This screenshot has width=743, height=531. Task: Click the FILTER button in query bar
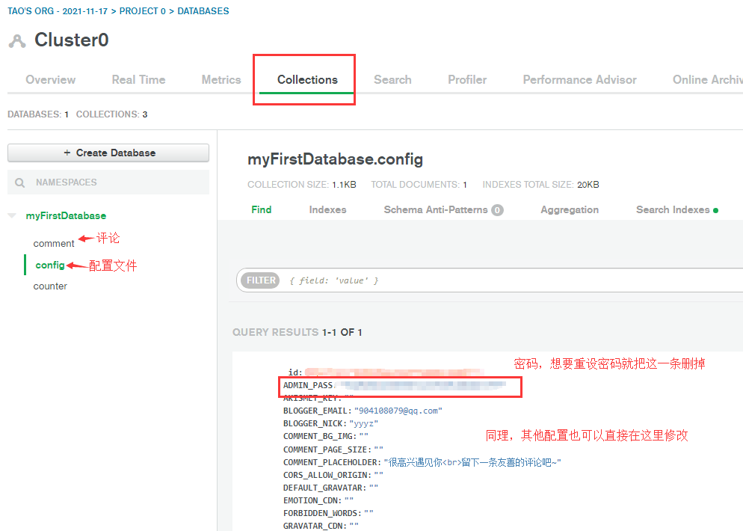point(261,280)
